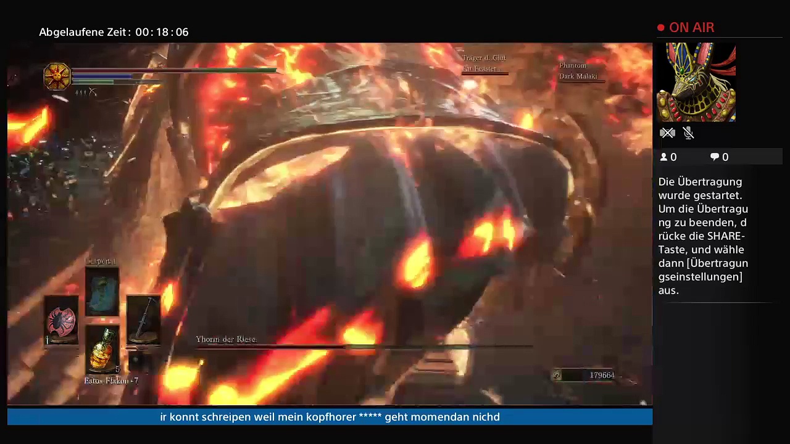
Task: Click the comments speech bubble icon
Action: [x=715, y=157]
